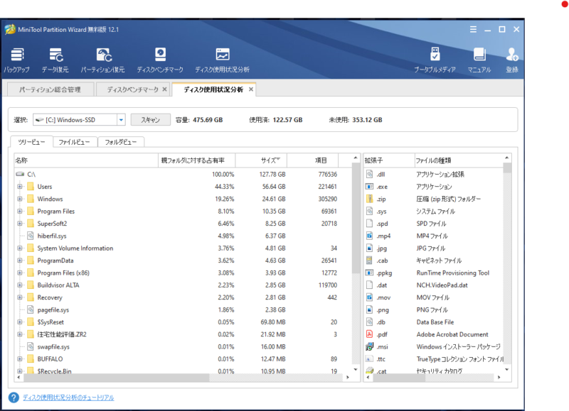Open ディスクベンチマーク toolbar icon
Viewport: 569px width, 411px height.
point(160,60)
